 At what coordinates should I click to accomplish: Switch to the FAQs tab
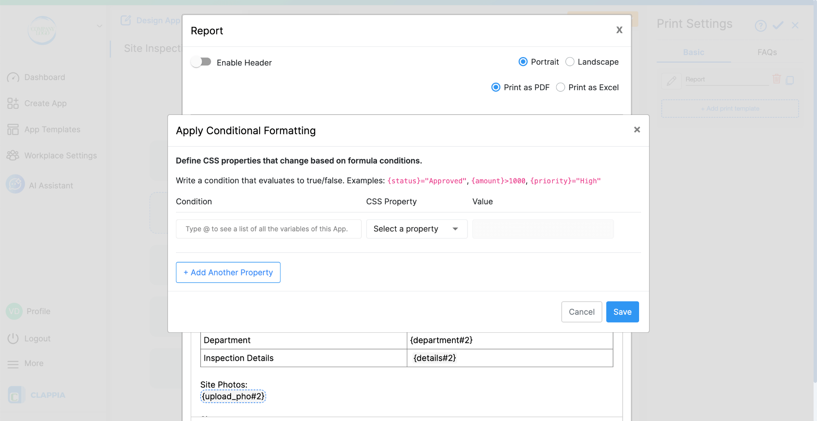click(x=767, y=52)
